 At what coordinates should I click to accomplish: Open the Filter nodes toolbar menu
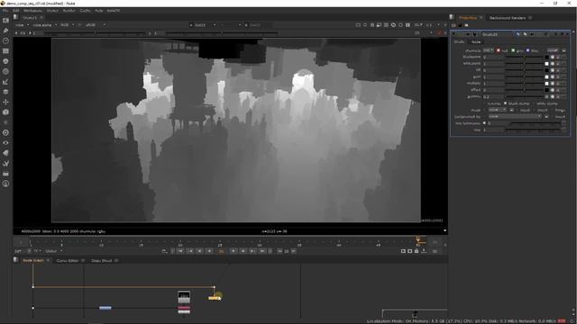point(5,72)
